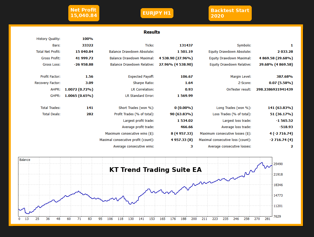Select LR Standard Error value 1 569.99
The width and height of the screenshot is (314, 237).
pos(185,96)
